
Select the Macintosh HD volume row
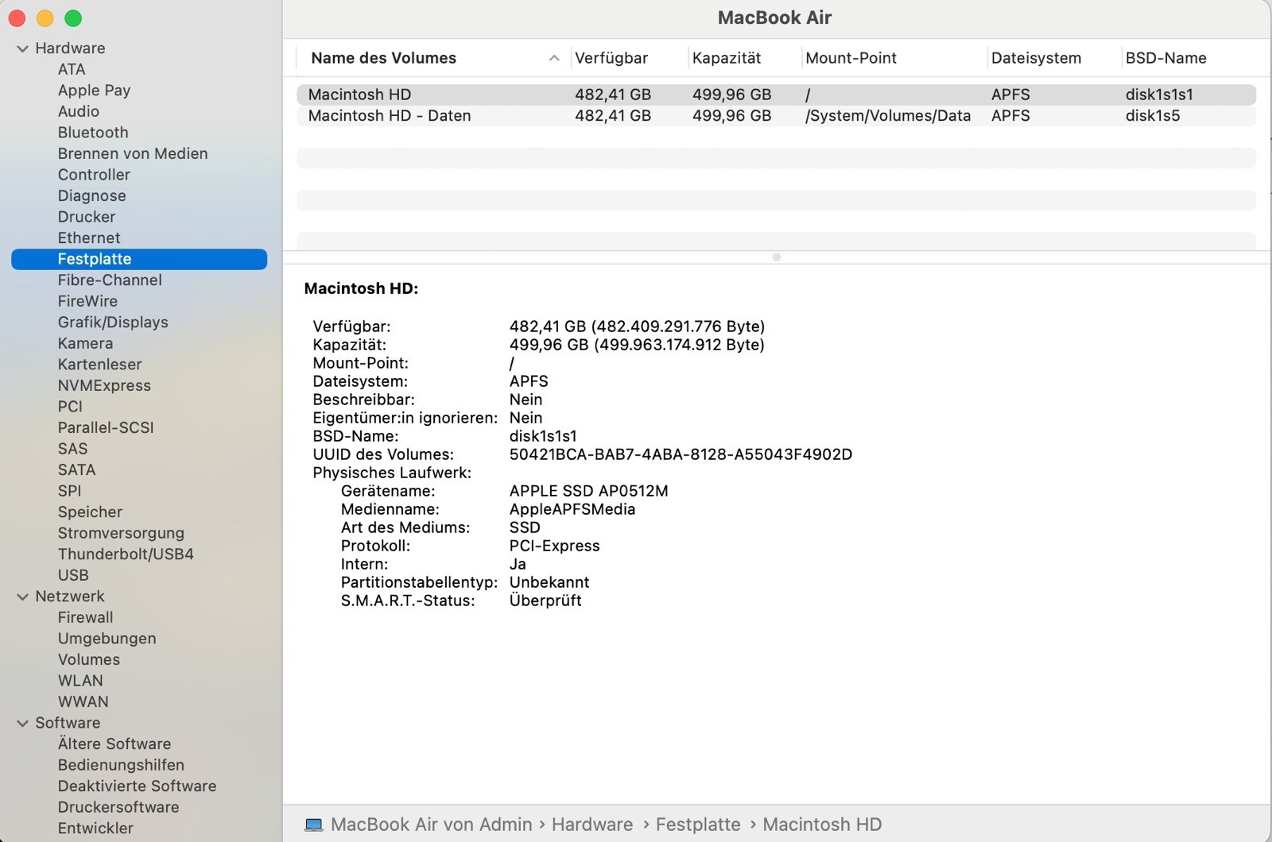point(776,95)
